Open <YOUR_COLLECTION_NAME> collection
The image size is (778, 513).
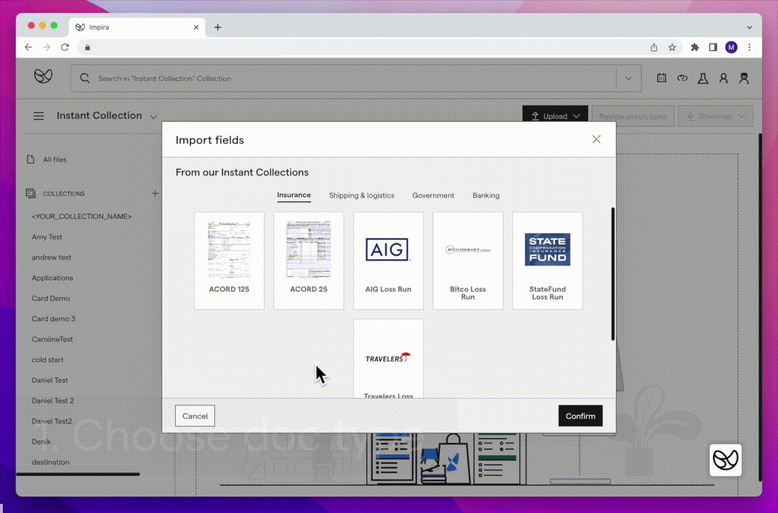81,216
